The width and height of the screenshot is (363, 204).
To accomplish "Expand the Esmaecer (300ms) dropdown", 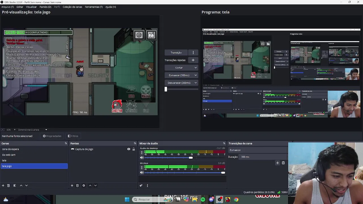I will (195, 75).
